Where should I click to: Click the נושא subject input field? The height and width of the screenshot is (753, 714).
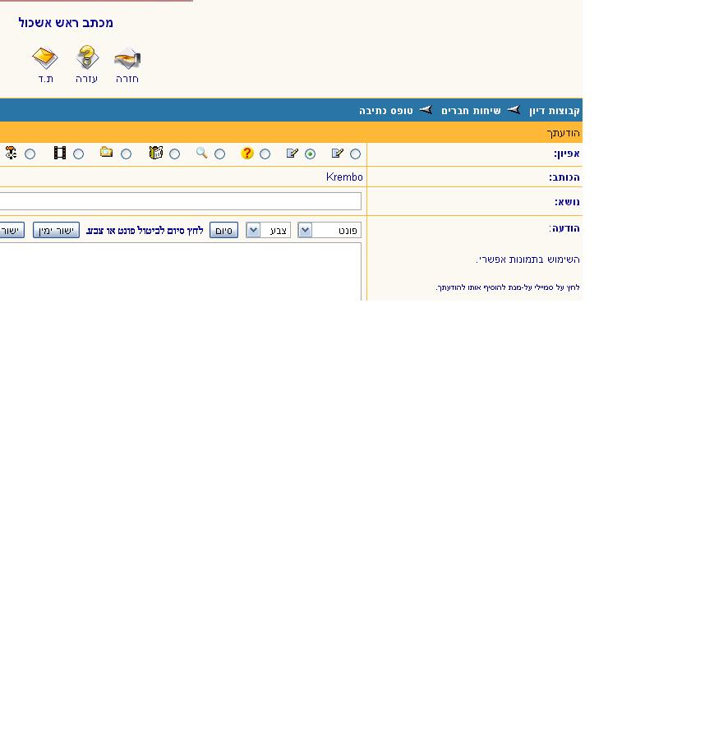tap(180, 201)
